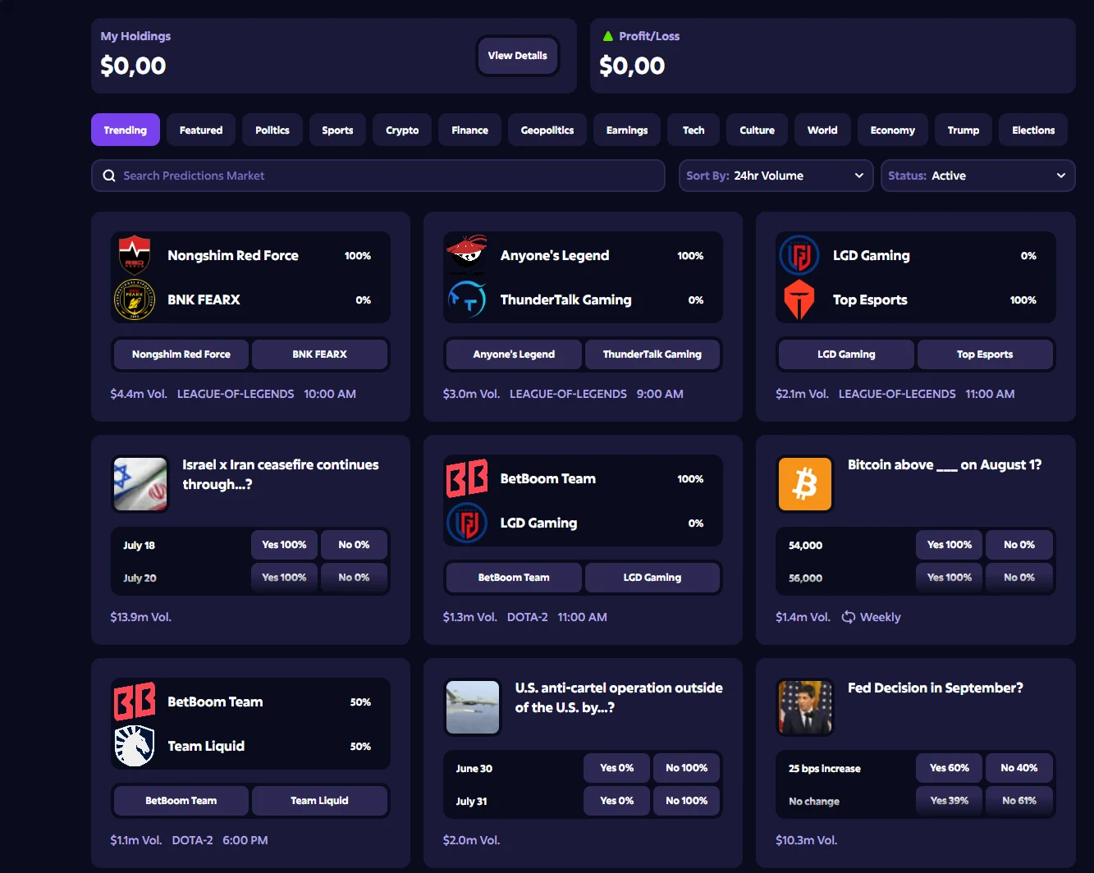Viewport: 1094px width, 873px height.
Task: Open the Geopolitics category tab
Action: coord(547,130)
